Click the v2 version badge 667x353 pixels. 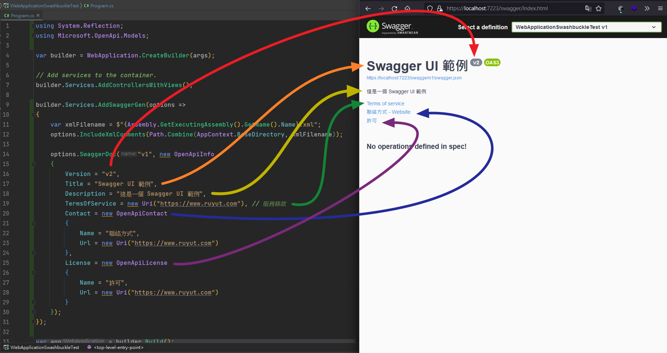(476, 63)
